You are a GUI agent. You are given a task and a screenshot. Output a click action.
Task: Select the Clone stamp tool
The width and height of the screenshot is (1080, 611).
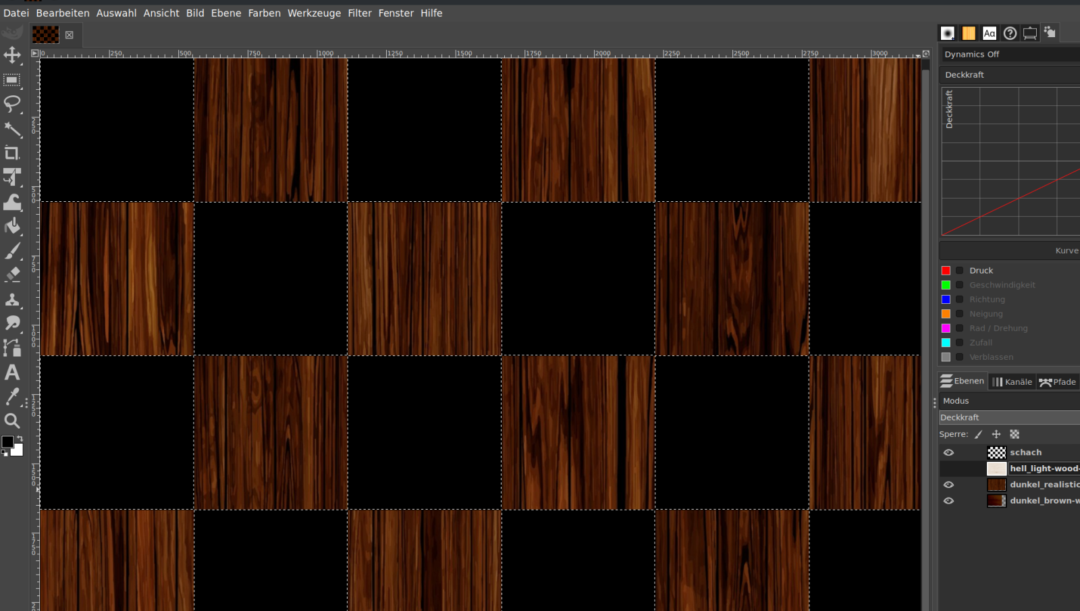[12, 299]
